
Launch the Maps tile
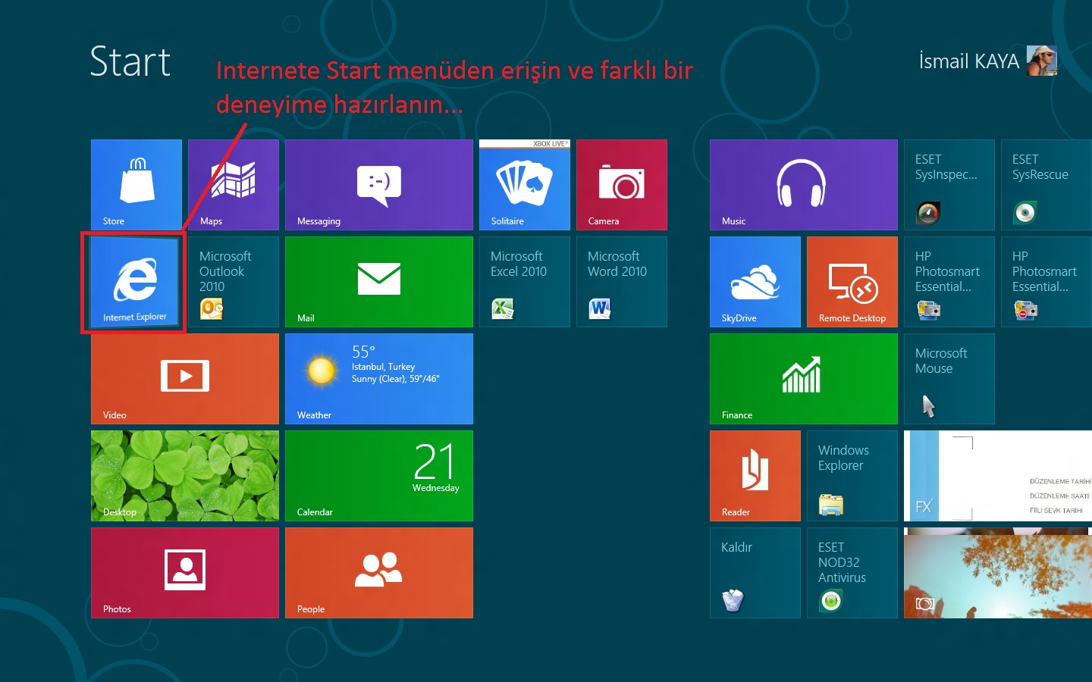(234, 185)
